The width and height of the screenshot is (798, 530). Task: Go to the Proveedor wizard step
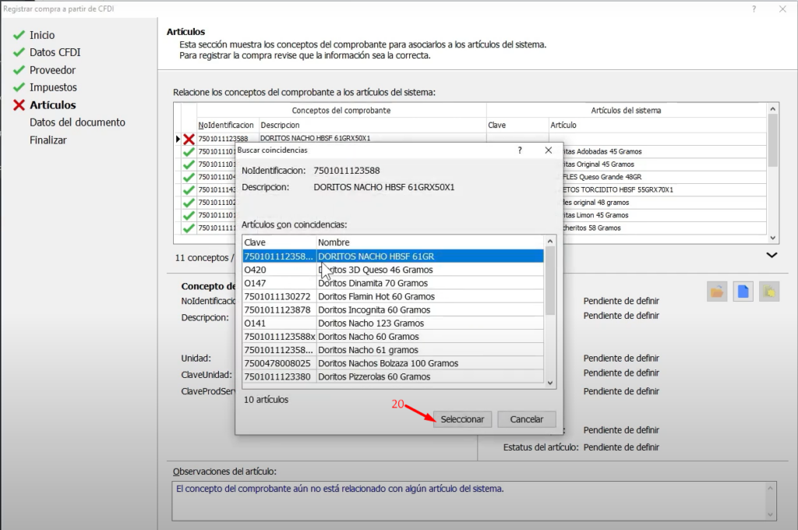53,70
